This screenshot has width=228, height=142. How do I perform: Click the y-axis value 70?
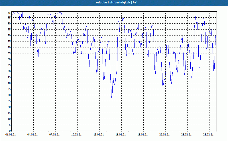tap(9, 47)
